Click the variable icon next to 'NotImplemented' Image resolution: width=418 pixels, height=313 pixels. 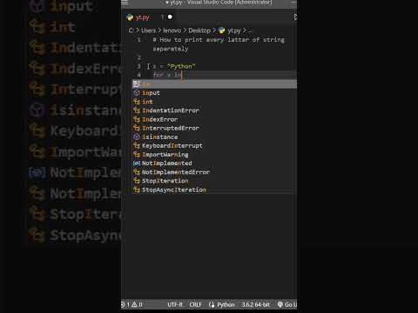click(137, 163)
